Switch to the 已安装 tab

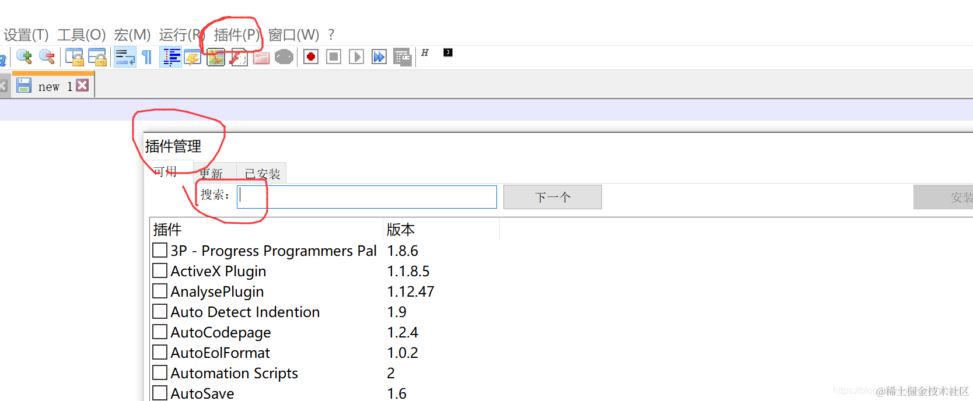(262, 174)
